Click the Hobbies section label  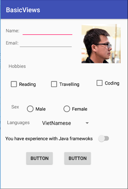tap(17, 66)
